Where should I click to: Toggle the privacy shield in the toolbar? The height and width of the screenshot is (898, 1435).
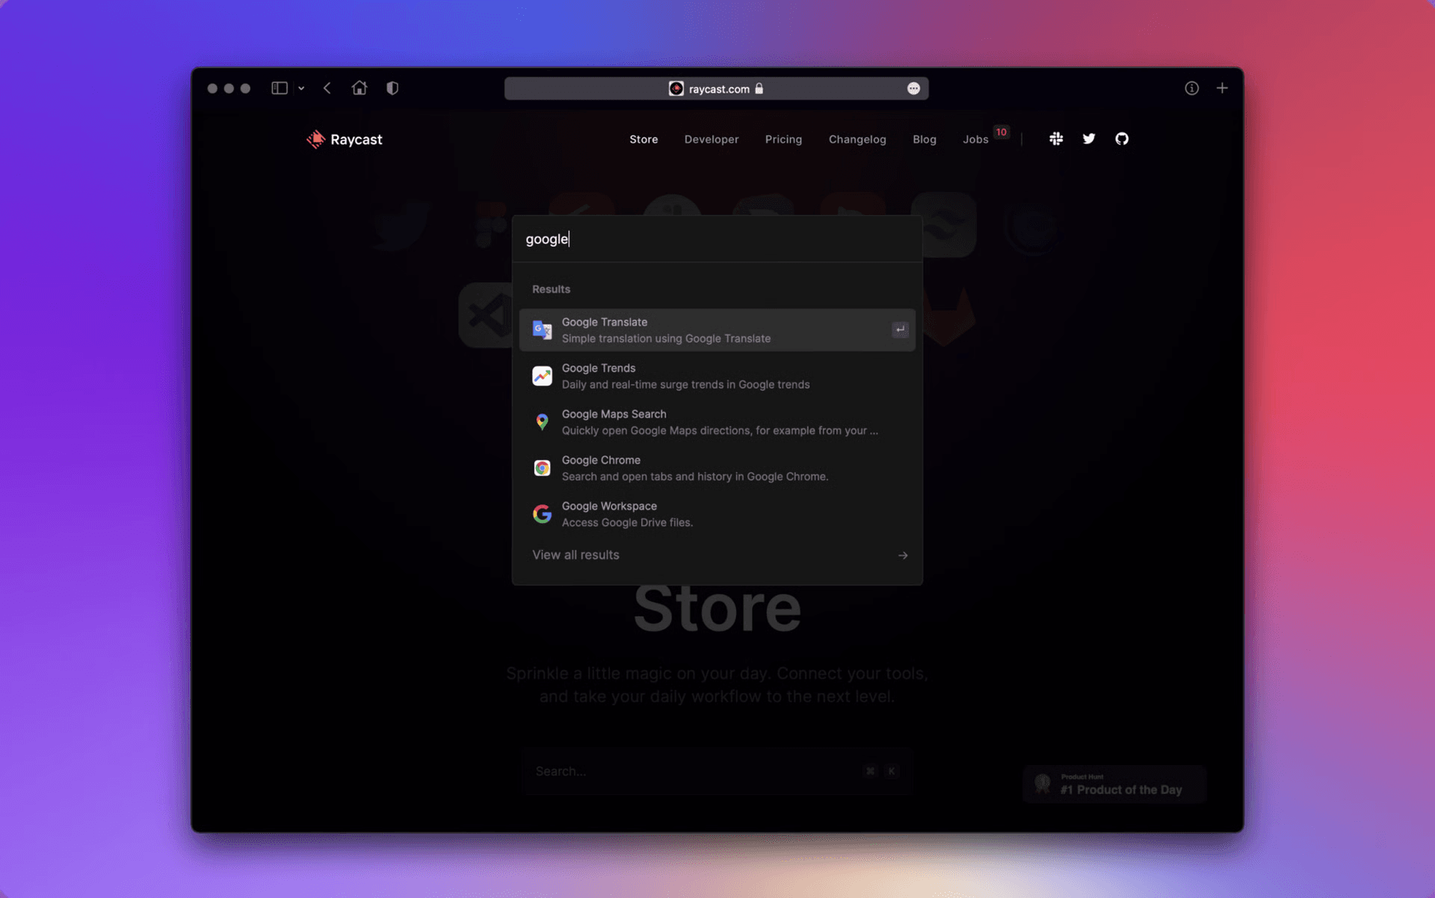tap(392, 87)
